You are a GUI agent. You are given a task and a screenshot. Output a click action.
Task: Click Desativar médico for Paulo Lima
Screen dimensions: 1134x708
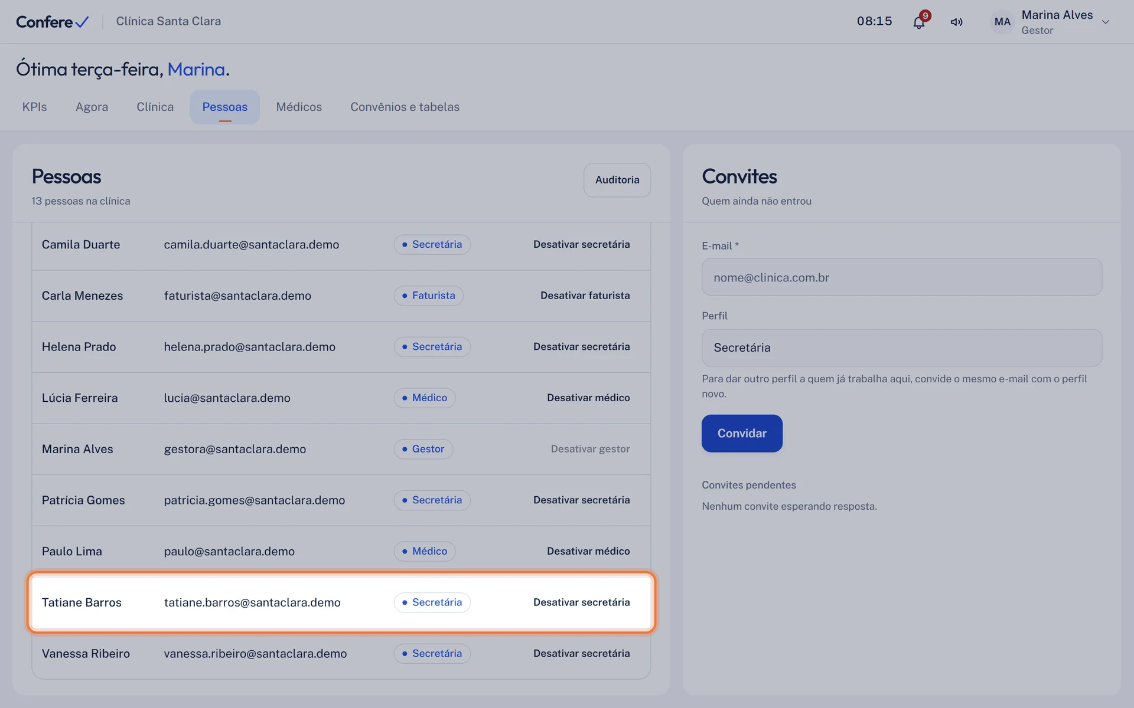588,551
